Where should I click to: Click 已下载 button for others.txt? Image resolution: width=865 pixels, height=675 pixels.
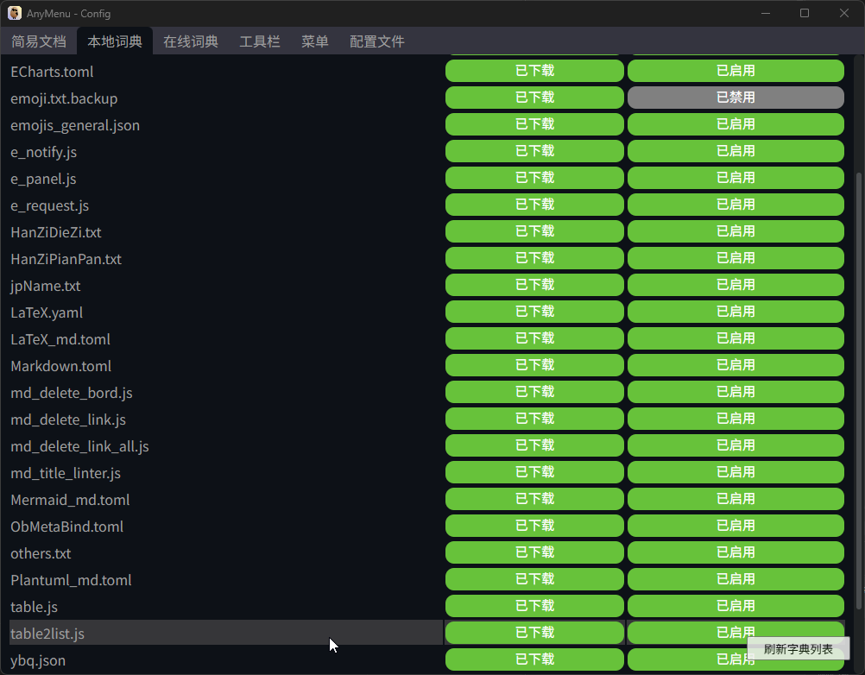(534, 552)
